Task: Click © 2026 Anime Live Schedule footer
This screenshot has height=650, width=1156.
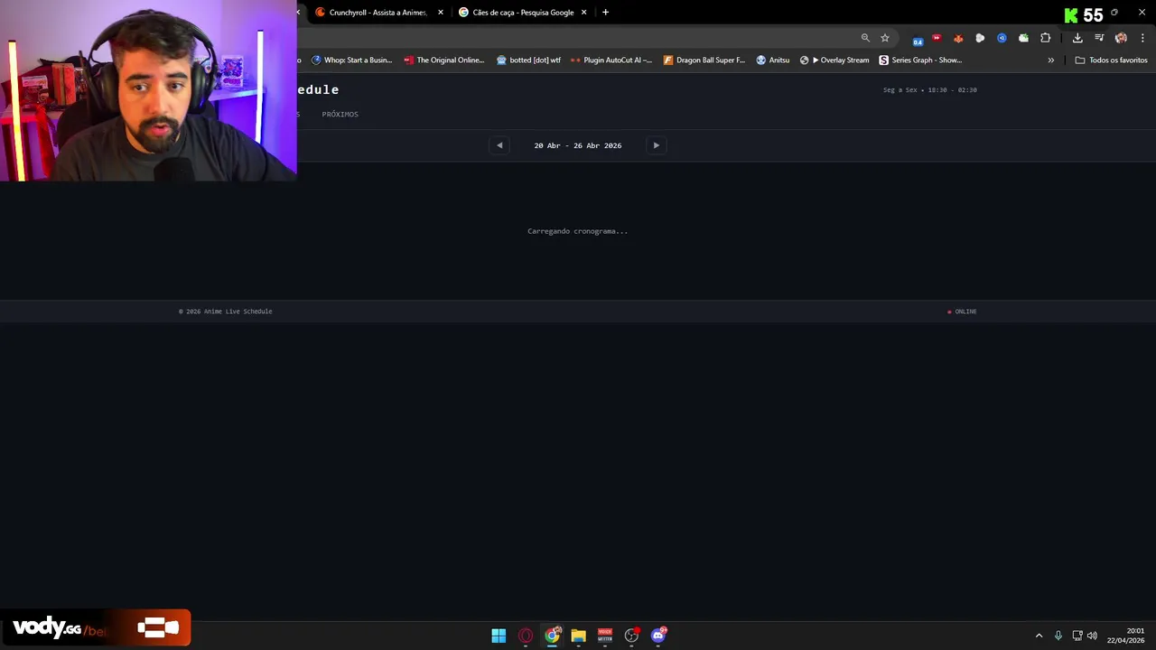Action: tap(225, 311)
